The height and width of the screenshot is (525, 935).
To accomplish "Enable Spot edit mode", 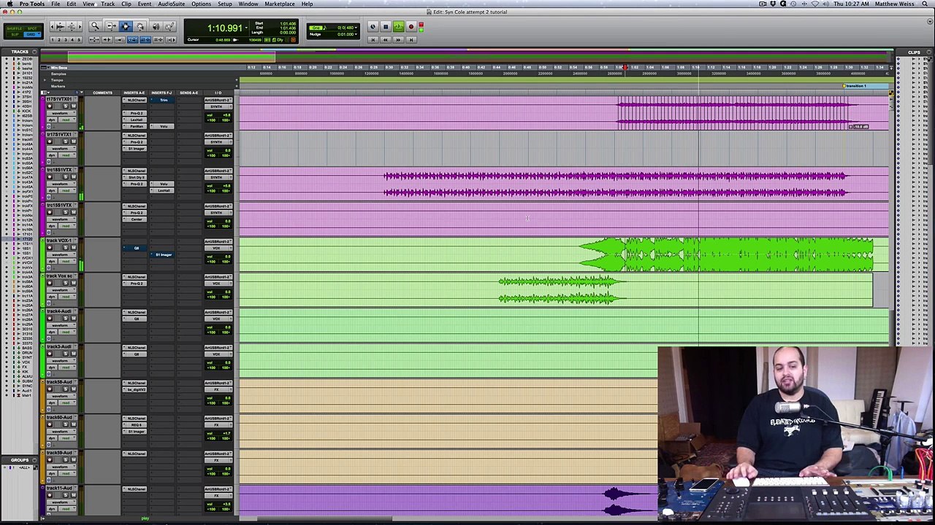I will click(x=32, y=28).
